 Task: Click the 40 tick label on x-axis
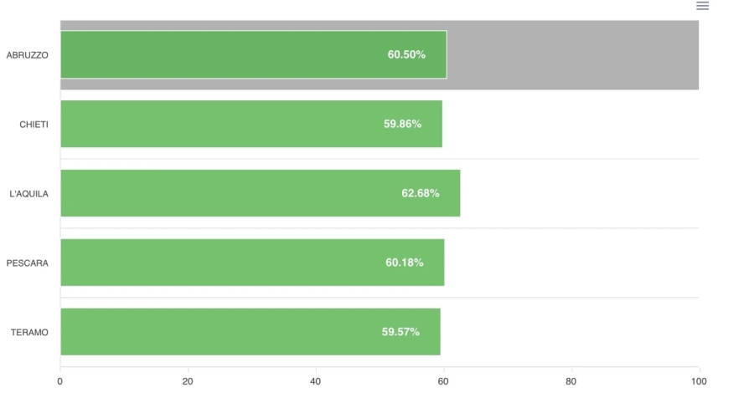pyautogui.click(x=316, y=382)
